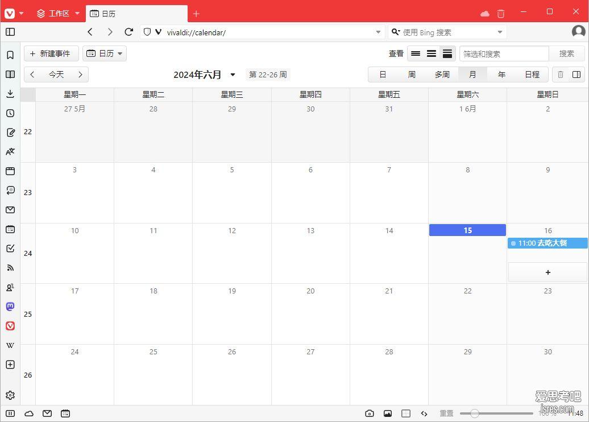Open the History panel clock icon
This screenshot has width=589, height=422.
[10, 113]
